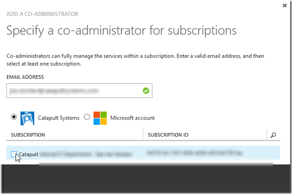Close the Add a Co-Administrator dialog
This screenshot has width=292, height=194.
[285, 5]
